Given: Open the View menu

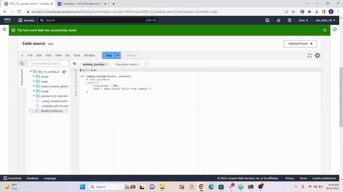Looking at the screenshot, I should [x=58, y=55].
